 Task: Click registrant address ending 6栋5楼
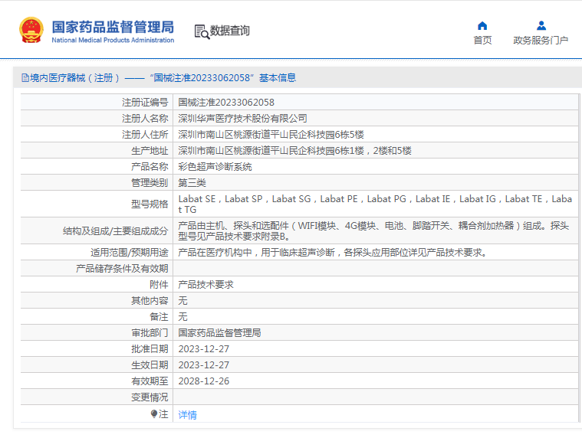point(271,135)
